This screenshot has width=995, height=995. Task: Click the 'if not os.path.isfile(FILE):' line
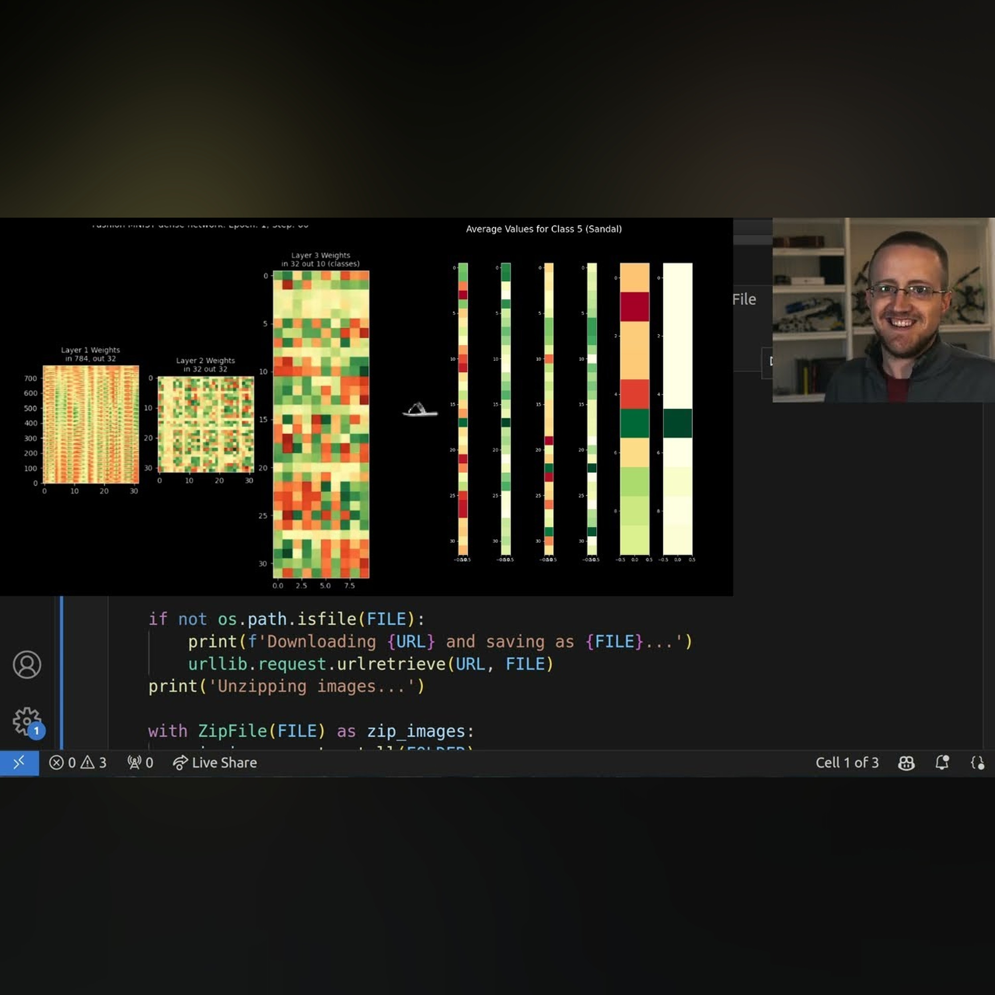pos(286,619)
